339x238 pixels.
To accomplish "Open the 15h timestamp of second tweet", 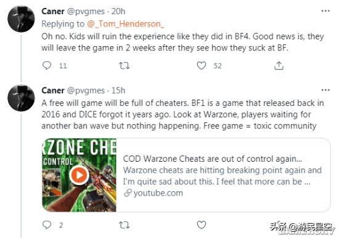I will pos(118,90).
